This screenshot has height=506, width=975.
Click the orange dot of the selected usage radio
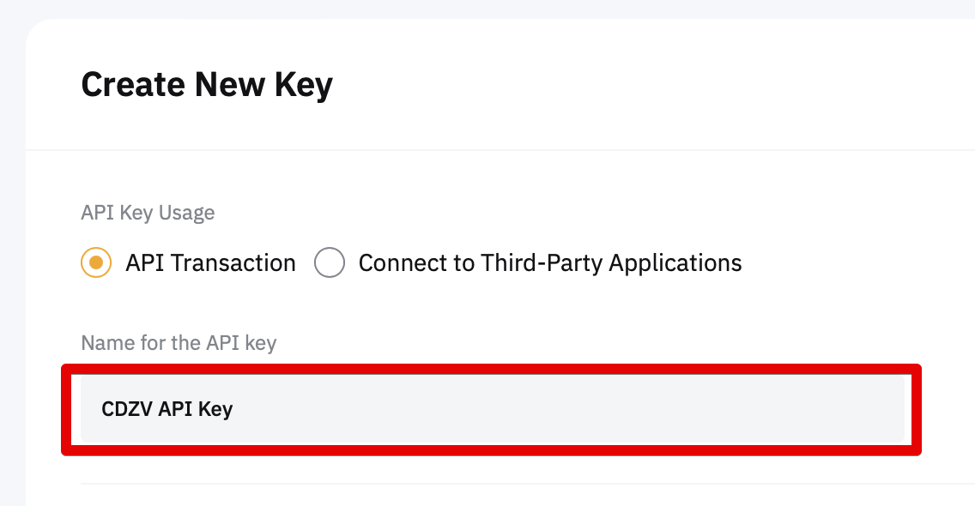coord(96,262)
